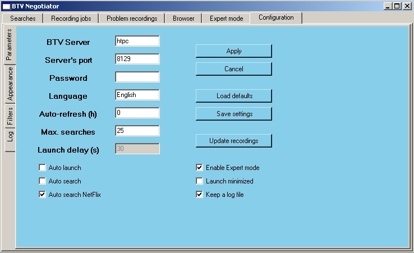Viewport: 414px width, 253px height.
Task: Open the Filters side tab
Action: click(x=10, y=116)
